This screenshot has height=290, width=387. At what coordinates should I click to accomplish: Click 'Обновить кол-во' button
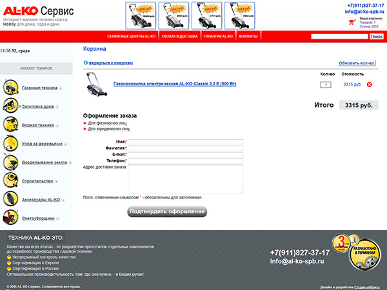(357, 63)
